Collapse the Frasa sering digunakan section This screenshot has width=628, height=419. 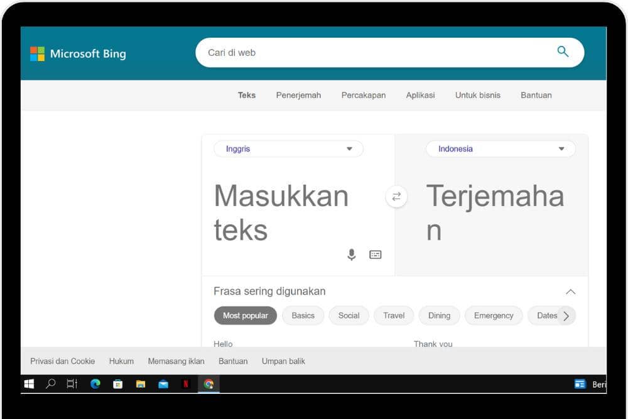tap(570, 291)
